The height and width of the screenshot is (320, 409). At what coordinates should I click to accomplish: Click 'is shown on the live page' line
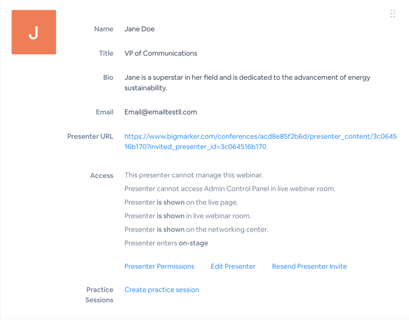pos(181,202)
